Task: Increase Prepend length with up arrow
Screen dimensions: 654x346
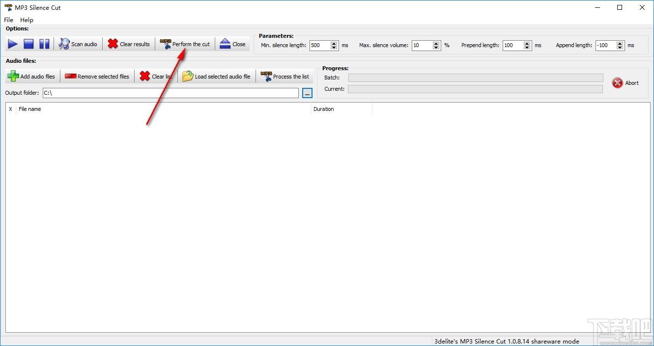Action: pos(527,43)
